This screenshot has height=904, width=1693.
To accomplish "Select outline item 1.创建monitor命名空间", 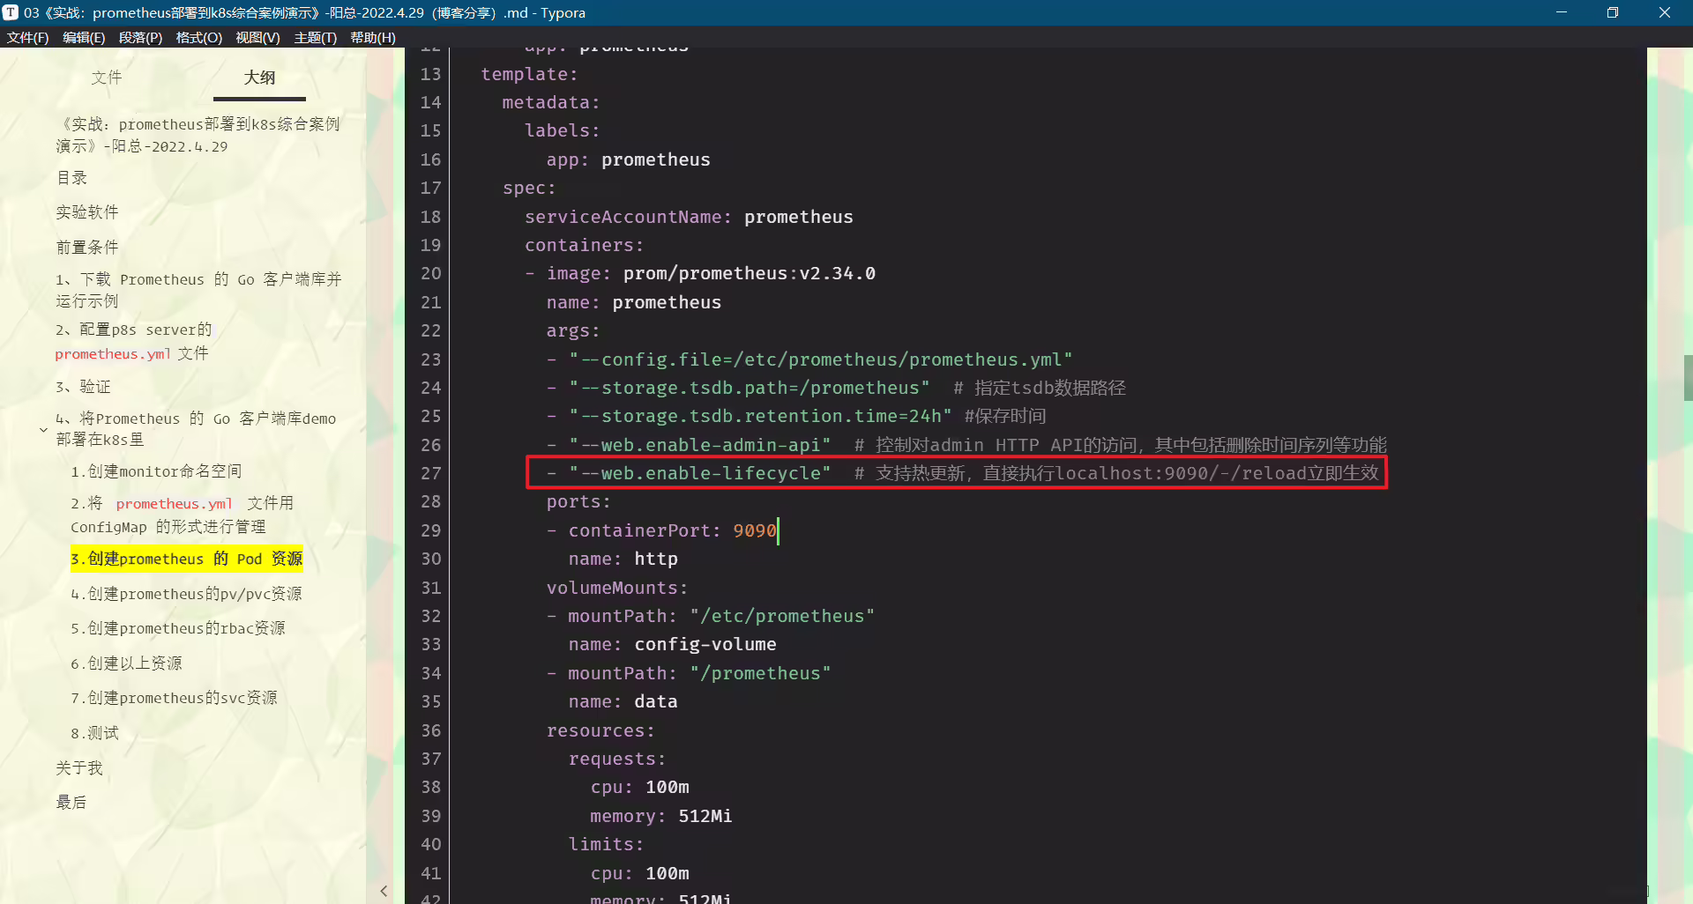I will (156, 471).
